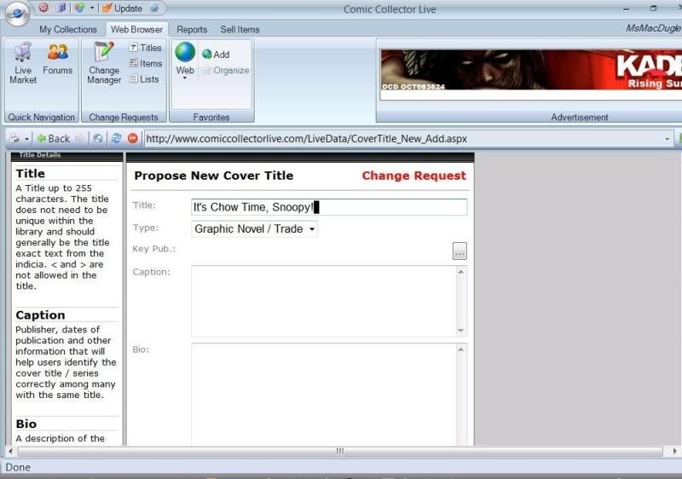Click inside the Caption text area
Image resolution: width=682 pixels, height=479 pixels.
[324, 301]
